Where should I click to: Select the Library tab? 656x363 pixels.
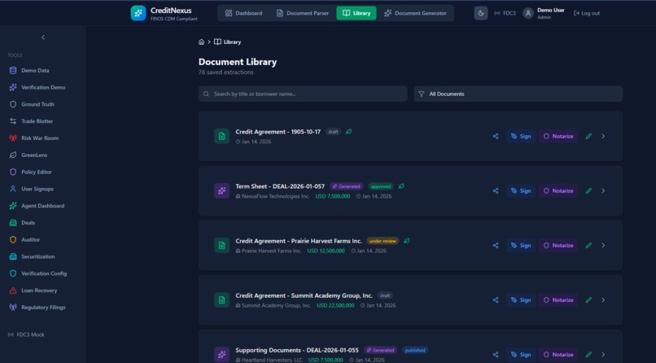tap(356, 13)
